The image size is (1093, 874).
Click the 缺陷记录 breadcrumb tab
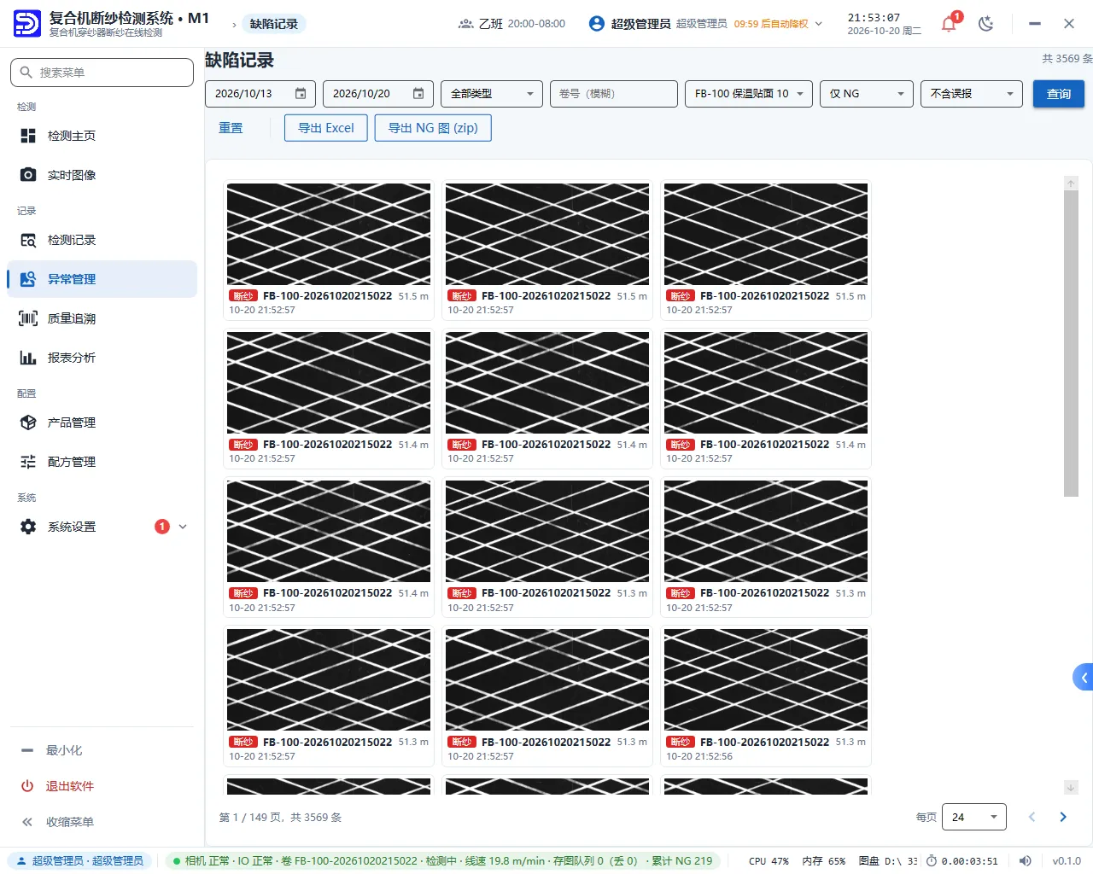click(274, 24)
